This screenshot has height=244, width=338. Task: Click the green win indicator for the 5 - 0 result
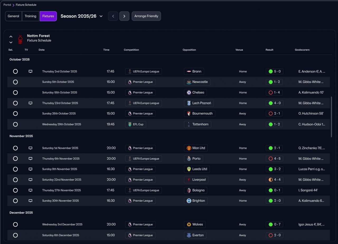point(270,71)
